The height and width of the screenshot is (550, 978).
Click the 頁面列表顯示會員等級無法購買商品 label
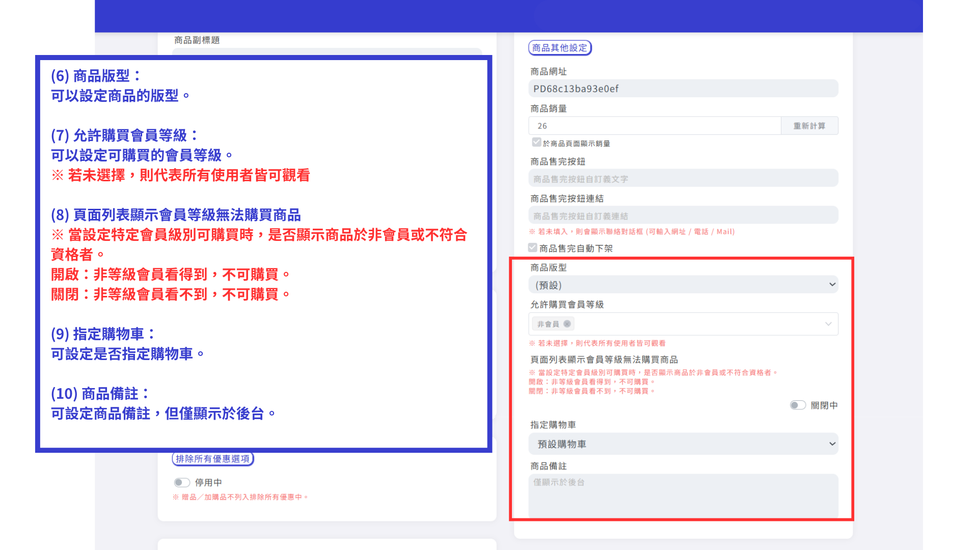click(604, 360)
